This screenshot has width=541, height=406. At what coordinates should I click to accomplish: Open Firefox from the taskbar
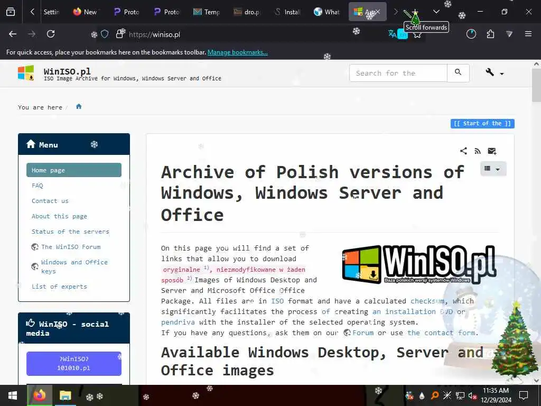coord(40,395)
